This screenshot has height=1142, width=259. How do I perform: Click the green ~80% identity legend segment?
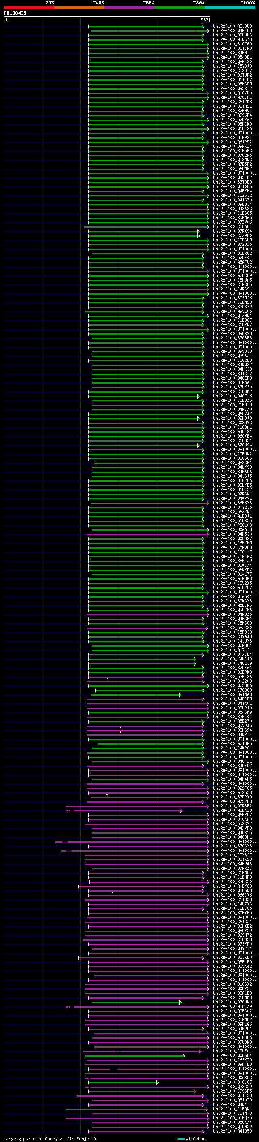pyautogui.click(x=180, y=7)
